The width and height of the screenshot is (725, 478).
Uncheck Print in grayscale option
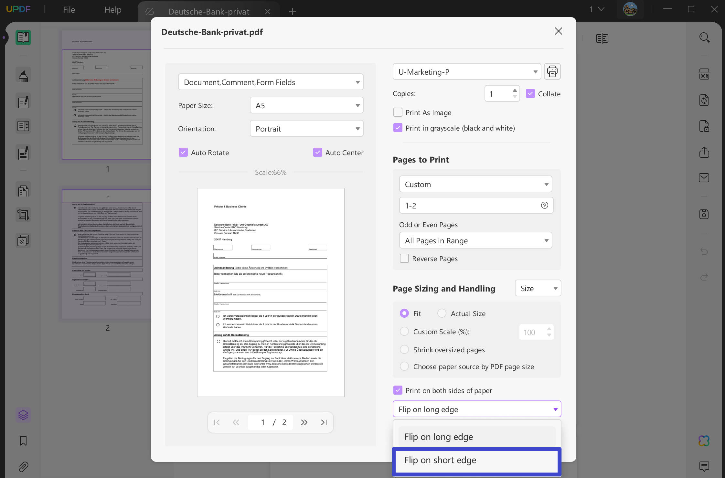point(398,128)
